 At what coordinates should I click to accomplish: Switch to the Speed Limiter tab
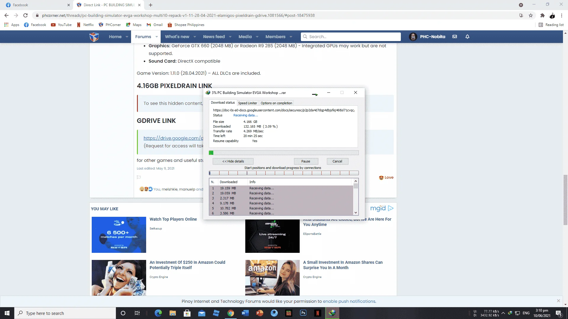(248, 103)
